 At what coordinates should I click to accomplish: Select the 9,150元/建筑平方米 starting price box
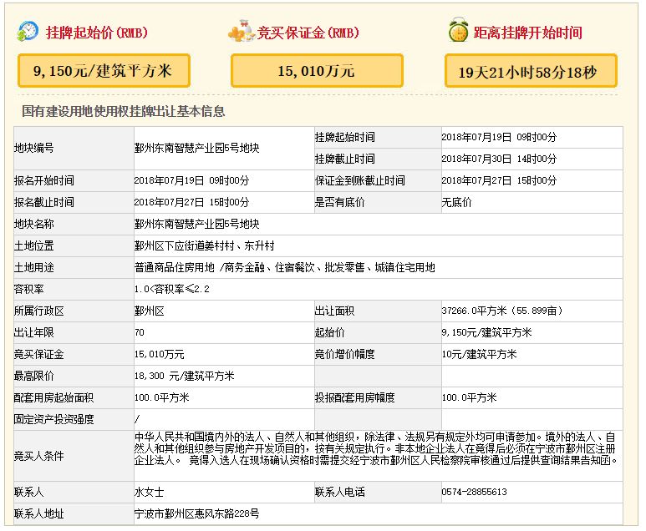click(x=104, y=71)
